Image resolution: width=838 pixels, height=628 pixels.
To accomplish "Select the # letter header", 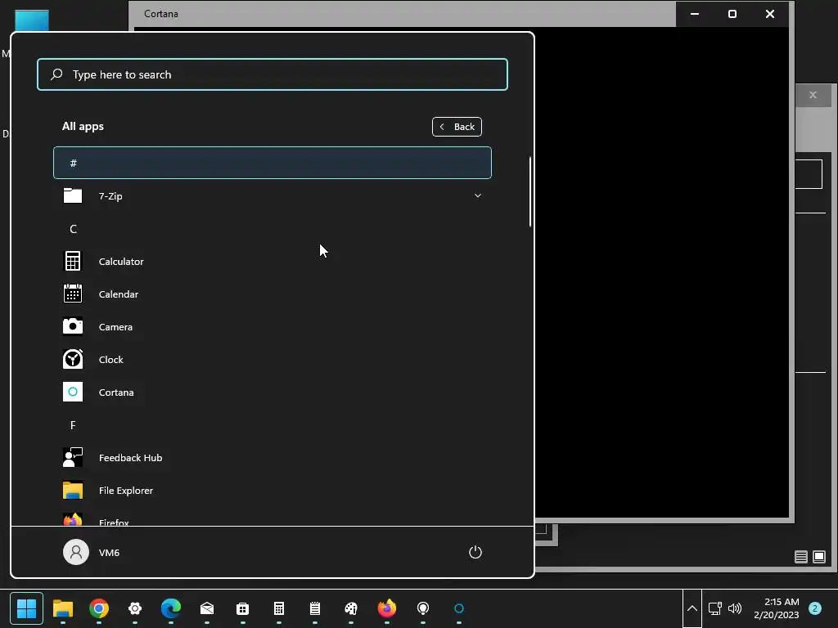I will 272,163.
